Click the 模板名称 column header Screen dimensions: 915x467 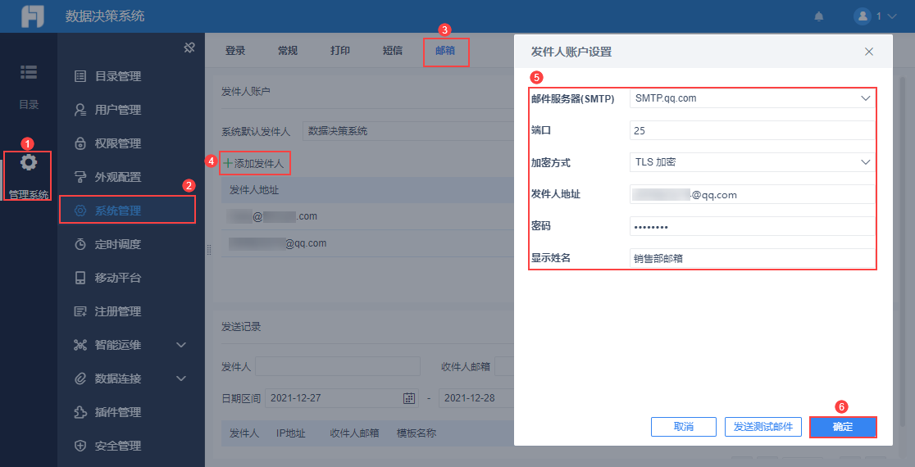(416, 433)
